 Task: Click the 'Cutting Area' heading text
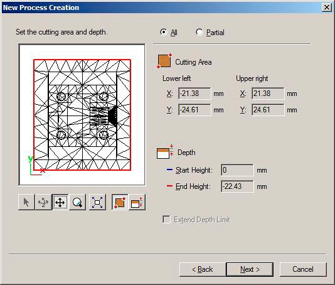pos(193,62)
